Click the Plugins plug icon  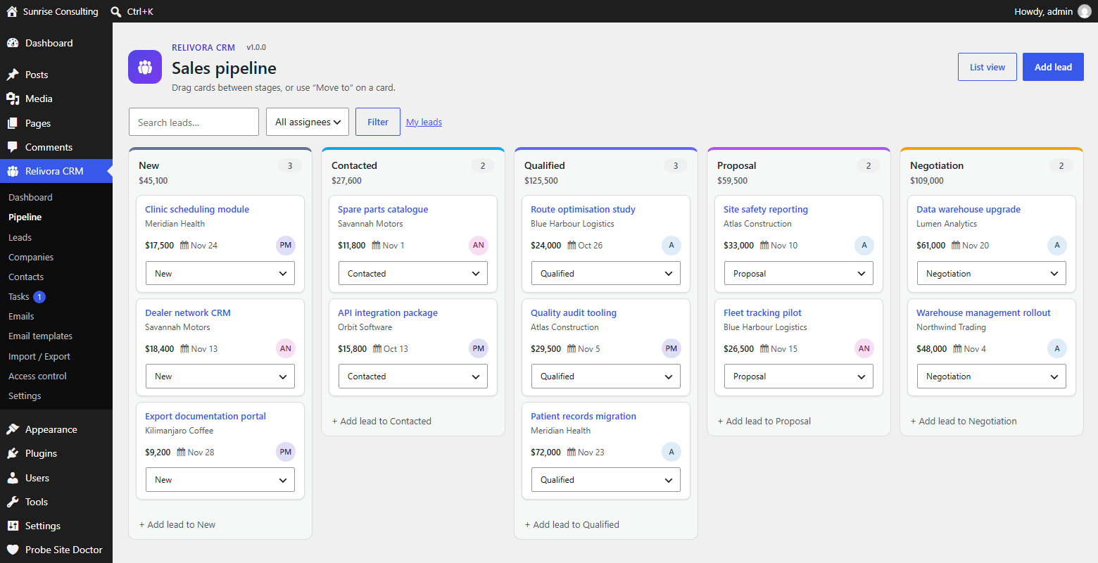click(13, 453)
